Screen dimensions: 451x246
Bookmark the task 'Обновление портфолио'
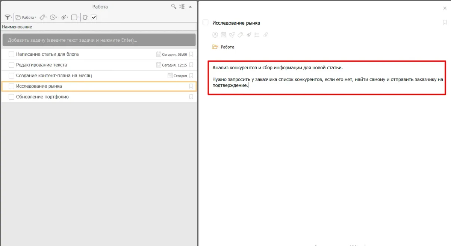click(191, 97)
